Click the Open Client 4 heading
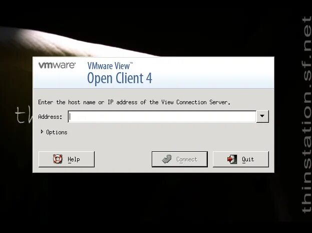312x233 pixels. point(120,78)
